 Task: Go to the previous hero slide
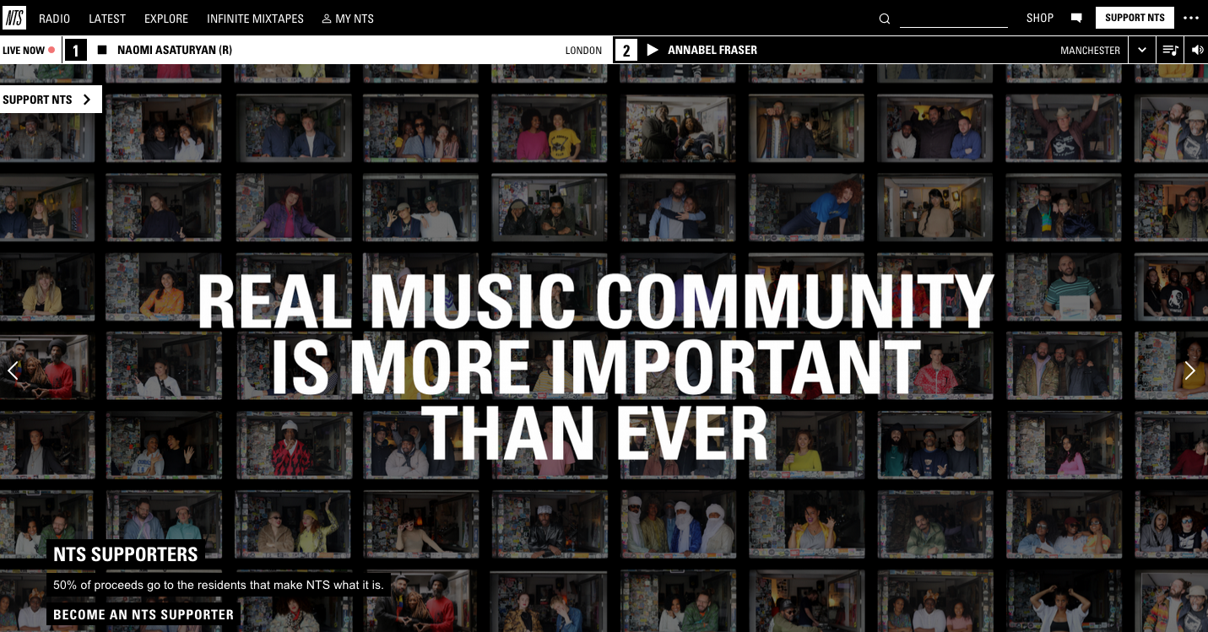tap(14, 370)
